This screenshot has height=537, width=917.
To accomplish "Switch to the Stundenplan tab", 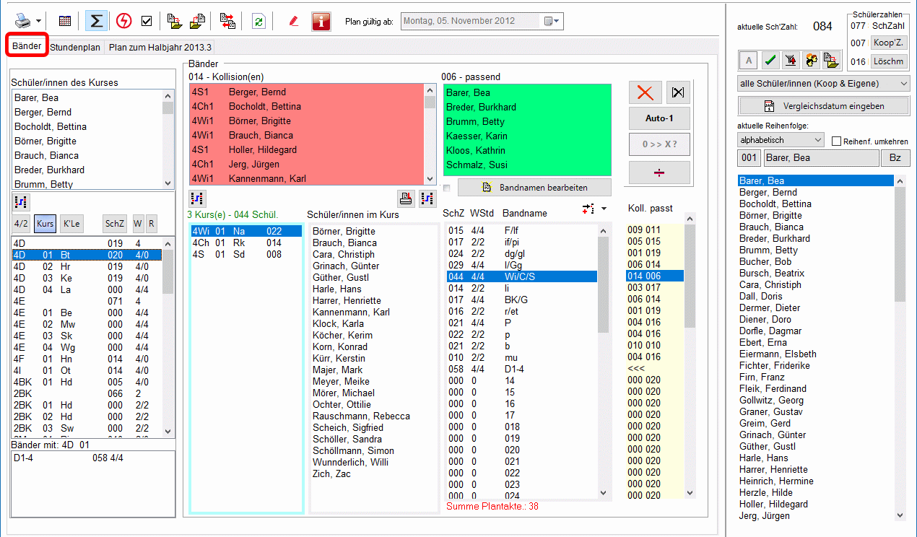I will (75, 47).
